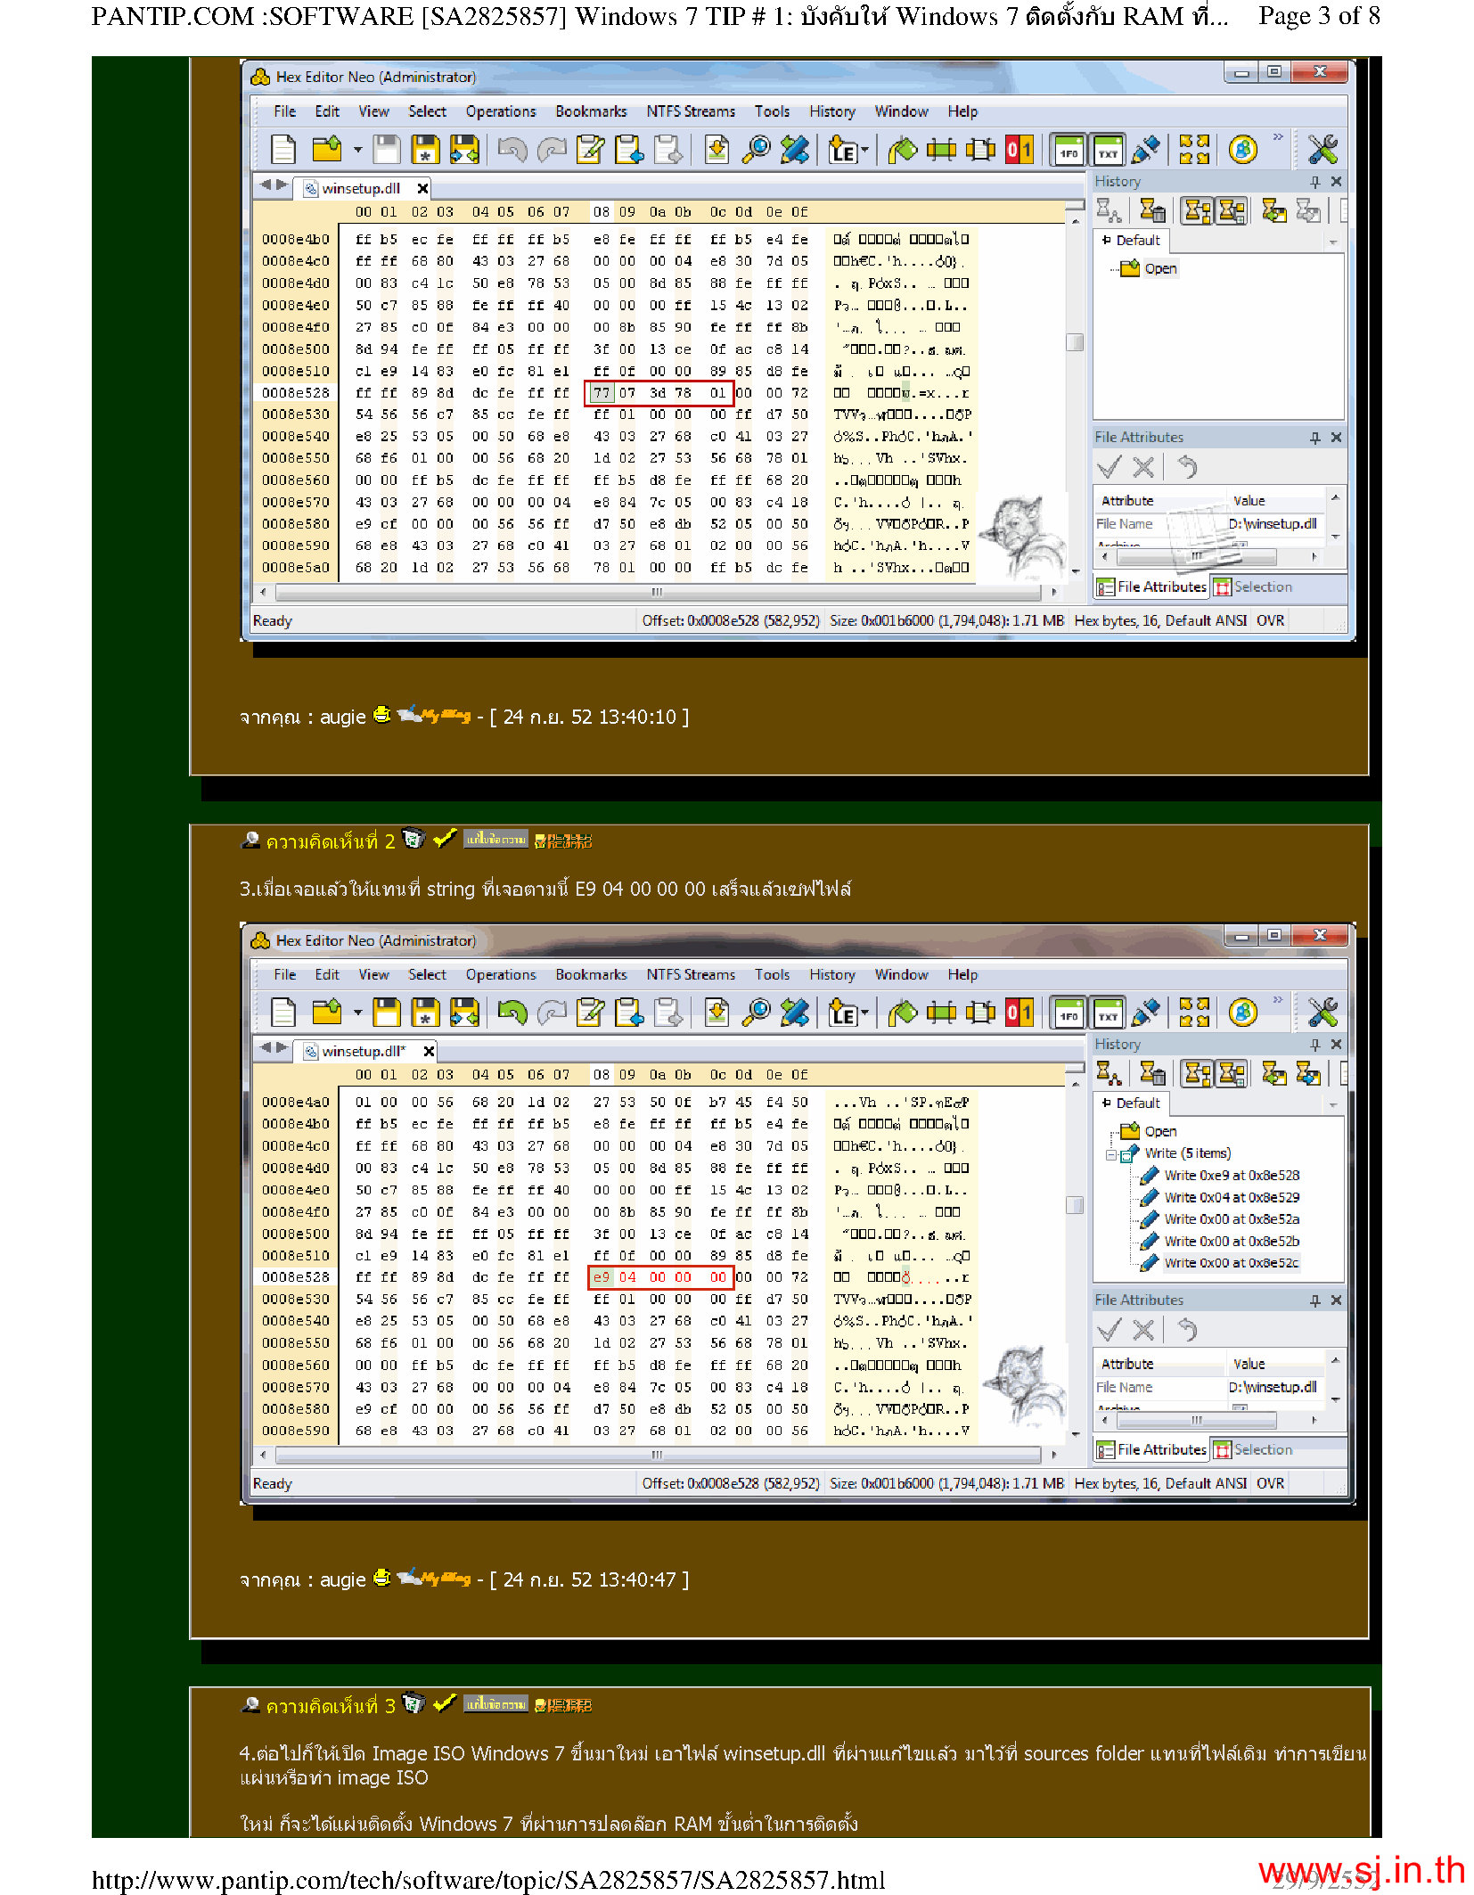
Task: Click vertical scrollbar thumb in lower hex view
Action: [1075, 1205]
